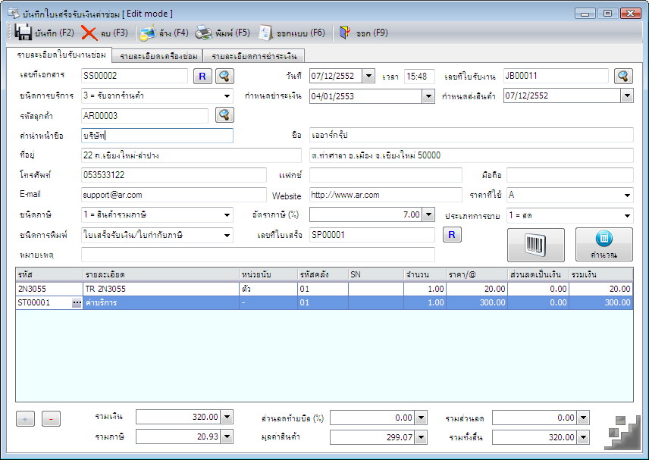The image size is (649, 460).
Task: Click the job number field JB00011
Action: tap(556, 76)
